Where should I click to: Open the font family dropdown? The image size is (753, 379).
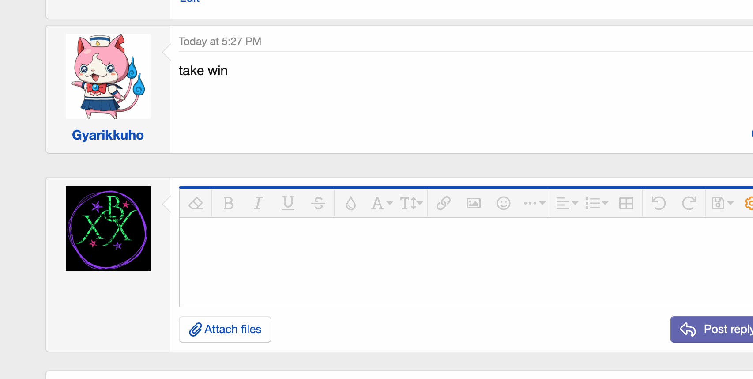(381, 204)
